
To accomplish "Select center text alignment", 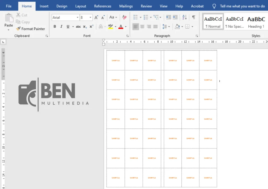I will coord(142,26).
